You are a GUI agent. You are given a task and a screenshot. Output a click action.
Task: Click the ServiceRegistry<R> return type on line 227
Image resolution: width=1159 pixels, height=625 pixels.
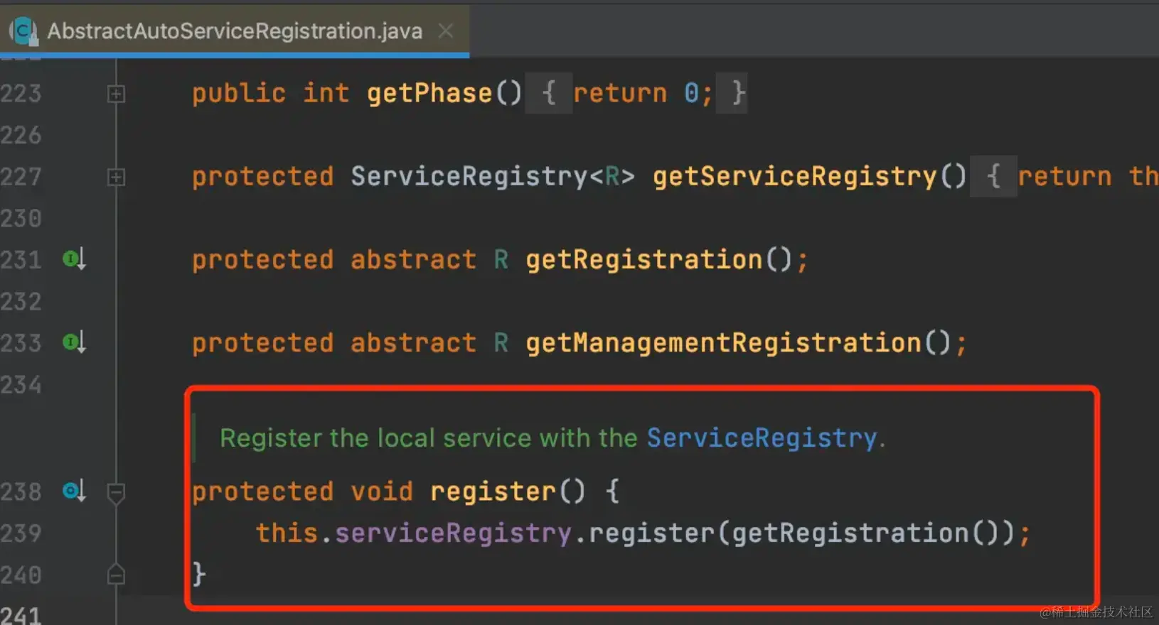[493, 176]
